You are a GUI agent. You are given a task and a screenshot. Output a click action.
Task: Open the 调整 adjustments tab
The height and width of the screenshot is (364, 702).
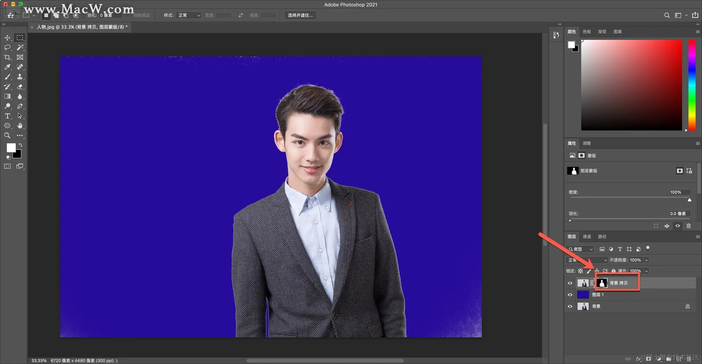[587, 143]
